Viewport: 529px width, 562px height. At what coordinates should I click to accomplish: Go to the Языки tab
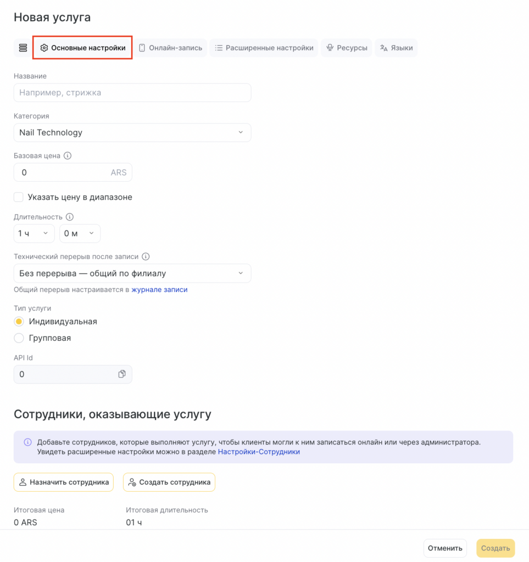point(396,48)
